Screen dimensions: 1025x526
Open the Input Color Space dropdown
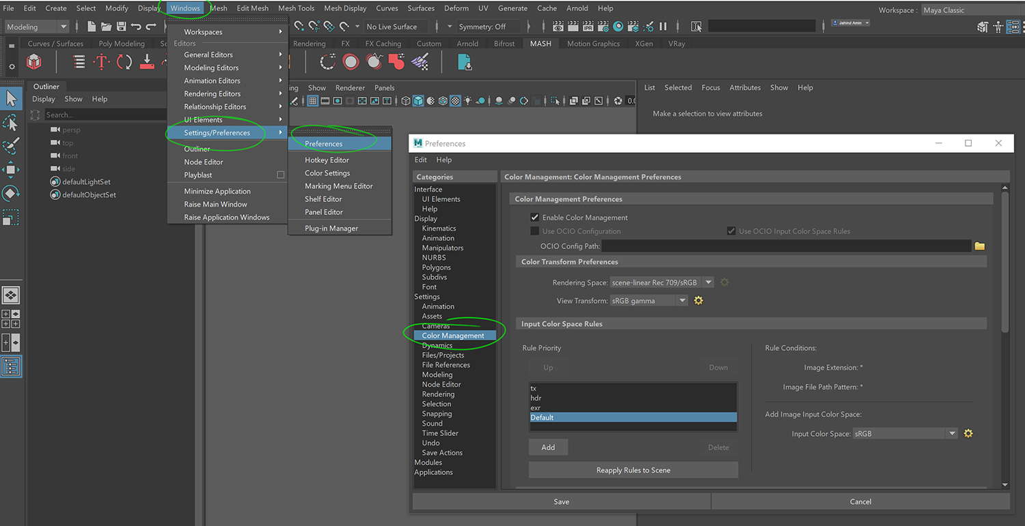tap(905, 434)
